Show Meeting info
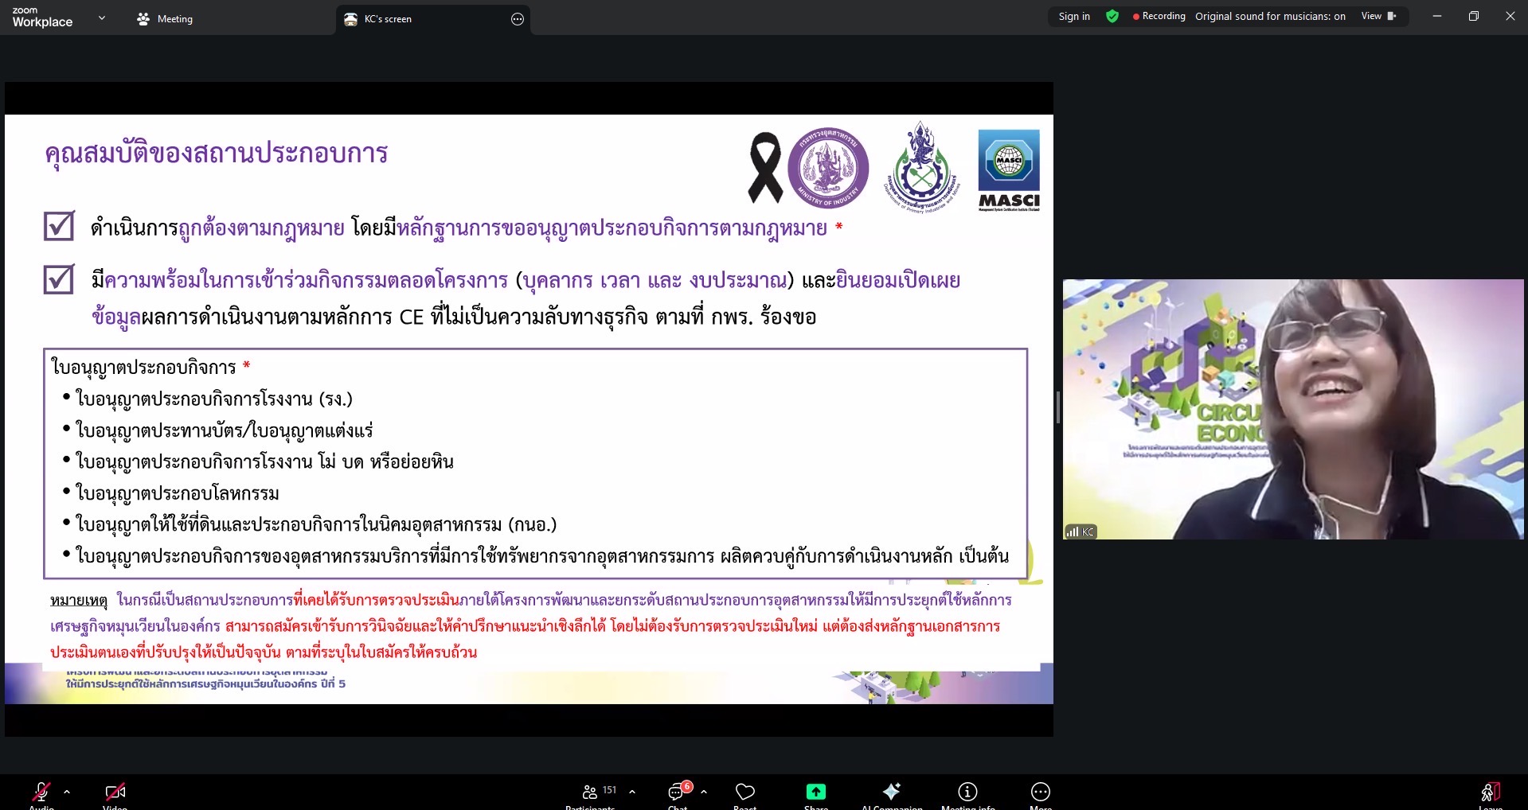This screenshot has width=1528, height=810. click(x=967, y=792)
